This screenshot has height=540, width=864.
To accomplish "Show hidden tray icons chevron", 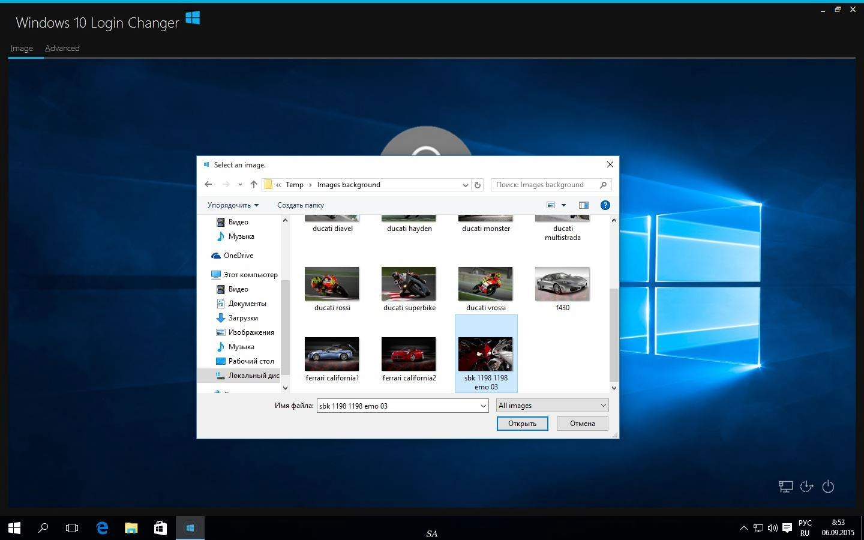I will [x=743, y=528].
